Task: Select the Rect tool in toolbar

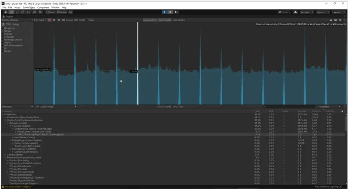Action: pyautogui.click(x=28, y=12)
